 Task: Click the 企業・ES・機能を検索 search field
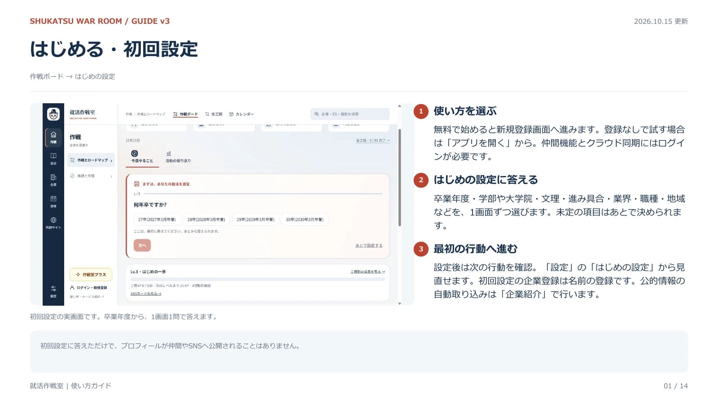click(x=350, y=114)
